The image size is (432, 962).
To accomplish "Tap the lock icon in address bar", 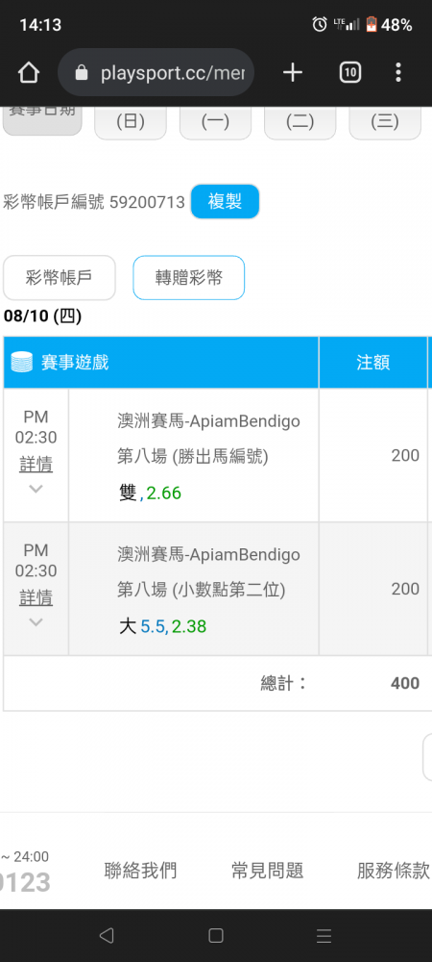I will (x=81, y=74).
